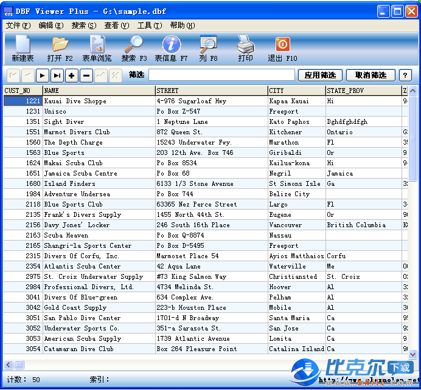Select cell 1221 in CUST_NO column
Viewport: 421px width, 390px height.
point(23,101)
